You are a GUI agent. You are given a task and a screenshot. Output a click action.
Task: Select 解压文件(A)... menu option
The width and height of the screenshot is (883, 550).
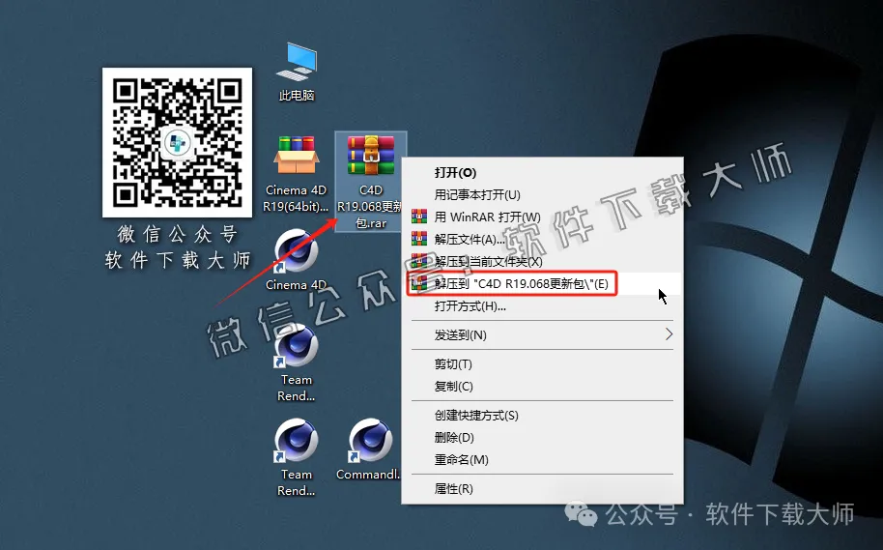click(542, 240)
